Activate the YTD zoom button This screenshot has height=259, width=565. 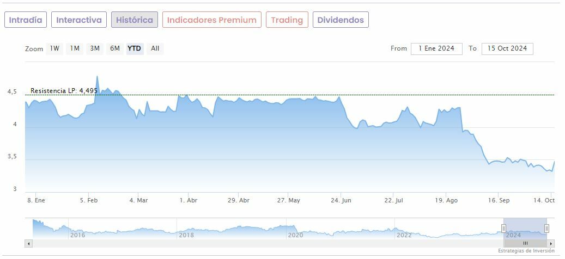[134, 48]
